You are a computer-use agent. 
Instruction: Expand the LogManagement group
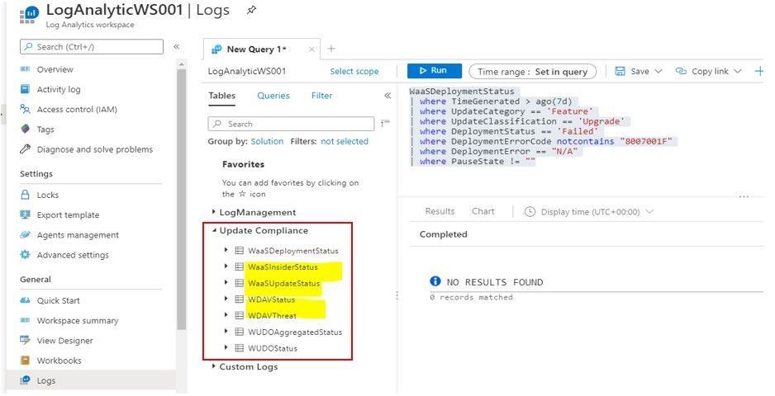click(x=213, y=212)
